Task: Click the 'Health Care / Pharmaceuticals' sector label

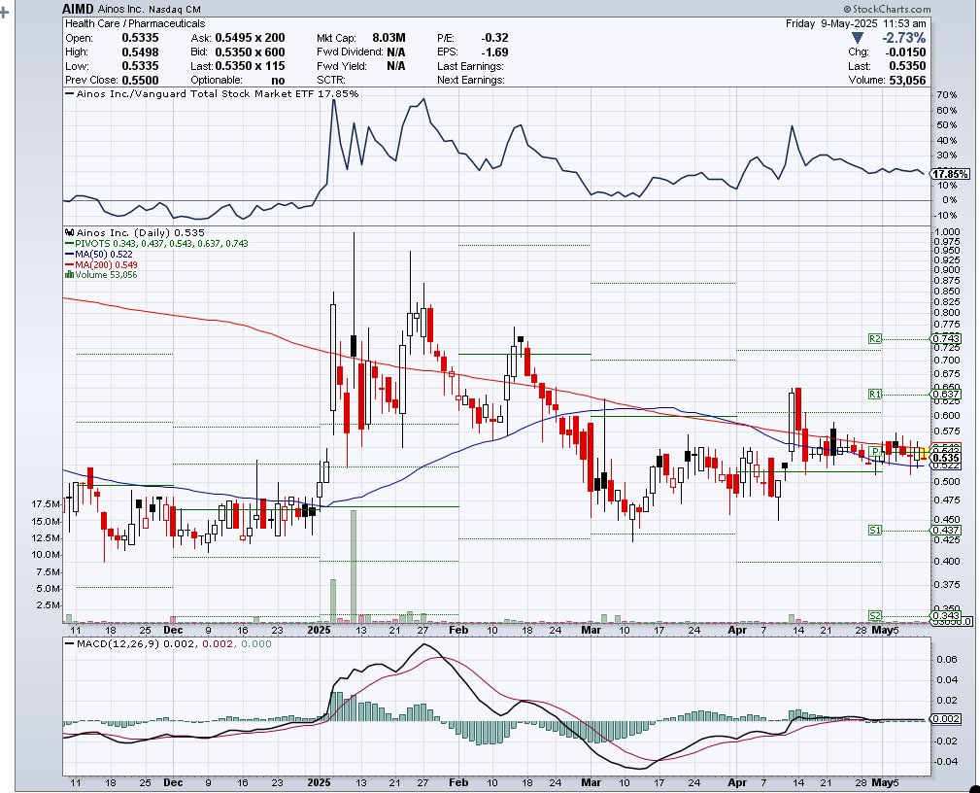Action: pos(135,23)
